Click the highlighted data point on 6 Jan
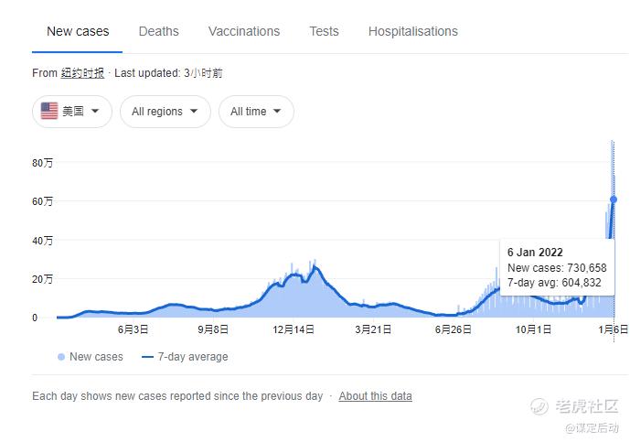Screen dimensions: 630x442 [x=614, y=199]
